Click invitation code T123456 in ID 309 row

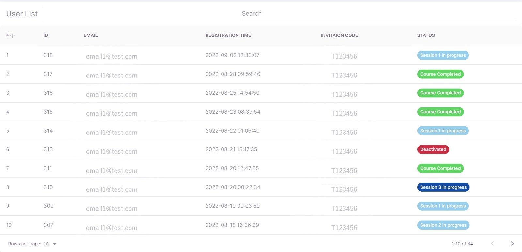[x=344, y=208]
